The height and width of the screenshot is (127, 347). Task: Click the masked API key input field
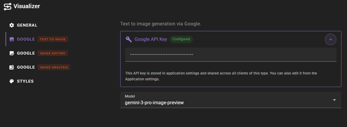pyautogui.click(x=231, y=54)
